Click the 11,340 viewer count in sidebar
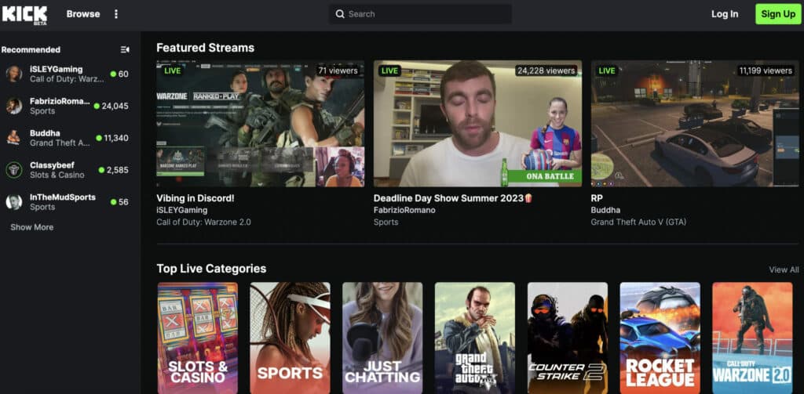Screen dimensions: 804x394 pos(116,138)
